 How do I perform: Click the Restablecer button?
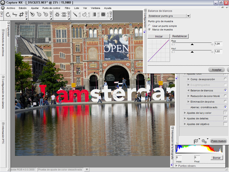pyautogui.click(x=180, y=36)
